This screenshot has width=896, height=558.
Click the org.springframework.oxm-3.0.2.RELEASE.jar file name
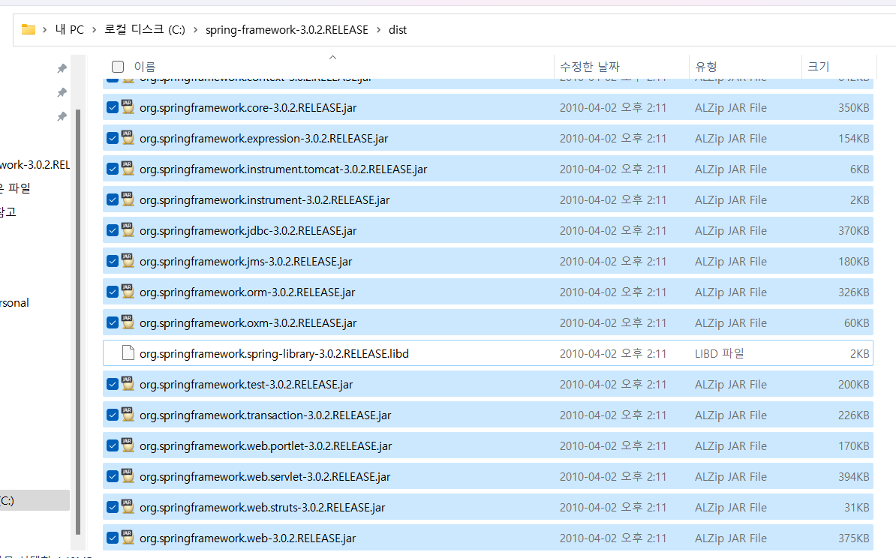point(248,322)
